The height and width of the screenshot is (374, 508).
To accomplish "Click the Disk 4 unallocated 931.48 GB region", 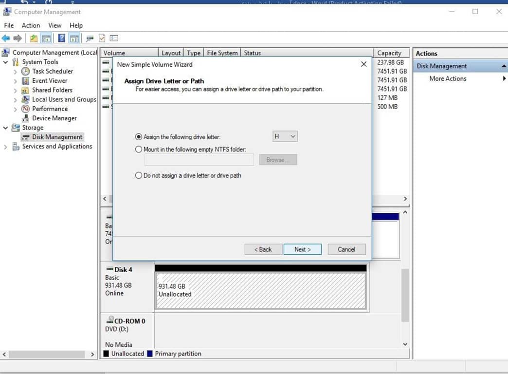I will 260,291.
